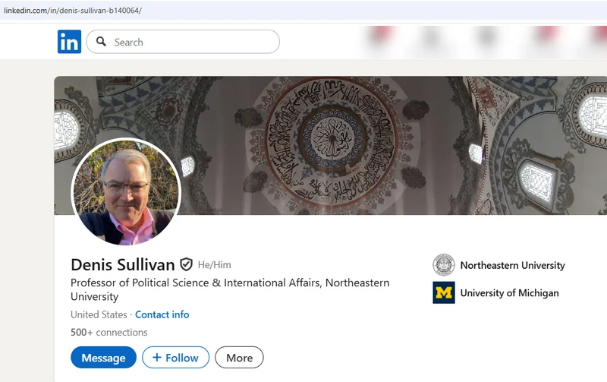This screenshot has width=607, height=382.
Task: View the 500+ connections link
Action: (x=109, y=332)
